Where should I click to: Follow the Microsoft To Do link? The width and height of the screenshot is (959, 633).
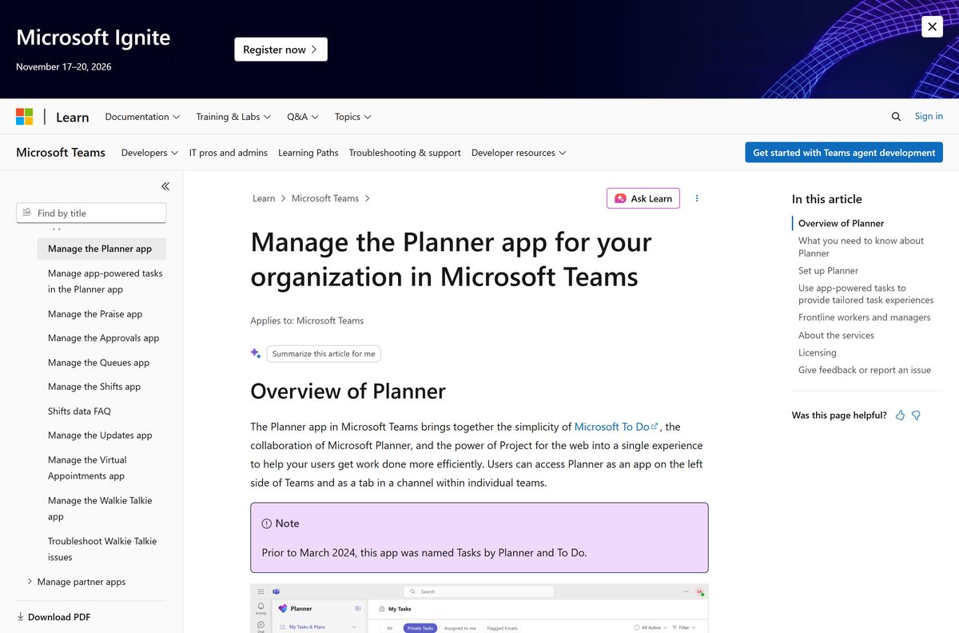pyautogui.click(x=616, y=427)
